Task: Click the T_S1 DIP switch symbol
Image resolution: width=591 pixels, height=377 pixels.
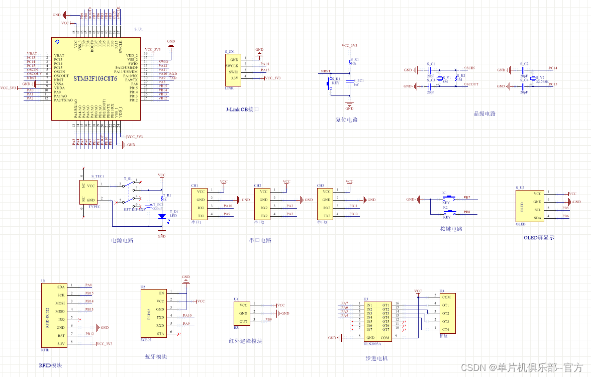Action: click(x=129, y=194)
